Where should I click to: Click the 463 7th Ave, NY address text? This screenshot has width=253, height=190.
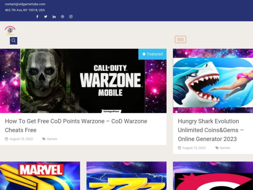point(25,10)
